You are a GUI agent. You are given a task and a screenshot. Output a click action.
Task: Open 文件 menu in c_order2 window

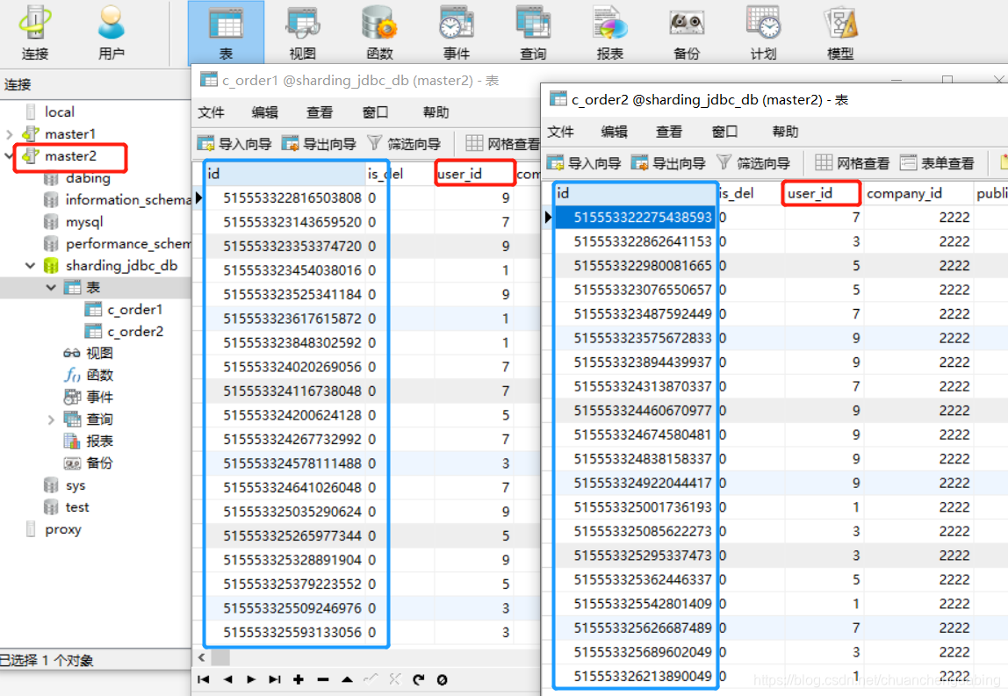[x=560, y=132]
